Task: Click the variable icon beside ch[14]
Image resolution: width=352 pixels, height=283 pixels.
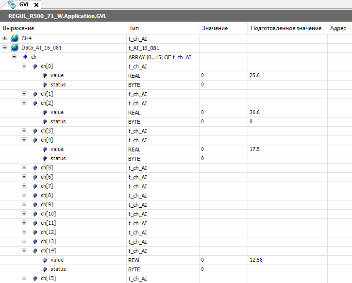Action: tap(35, 250)
